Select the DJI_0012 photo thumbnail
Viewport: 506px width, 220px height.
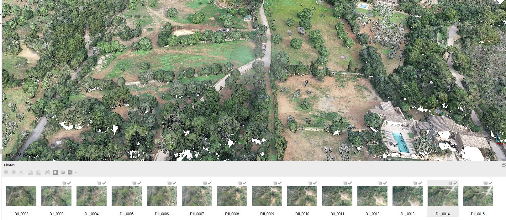click(x=372, y=196)
